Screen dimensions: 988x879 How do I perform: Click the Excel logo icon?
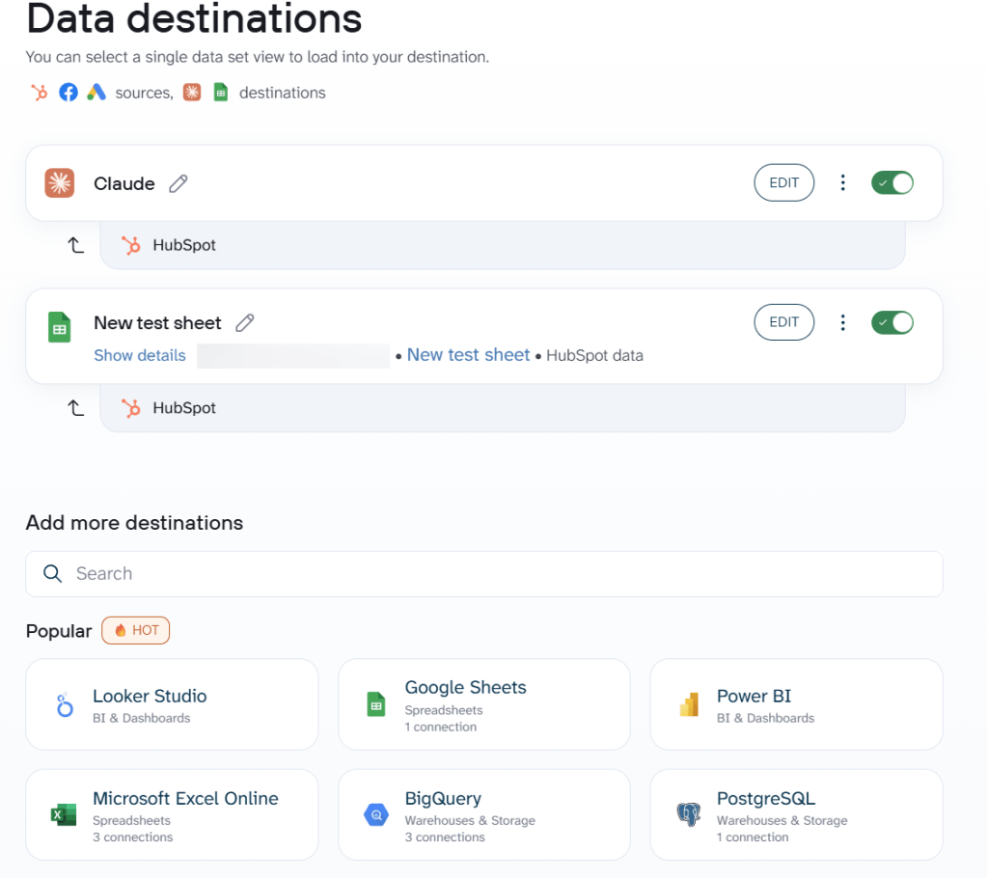pos(64,814)
